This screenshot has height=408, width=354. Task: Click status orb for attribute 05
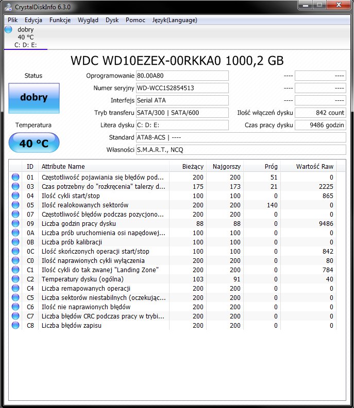(x=15, y=205)
